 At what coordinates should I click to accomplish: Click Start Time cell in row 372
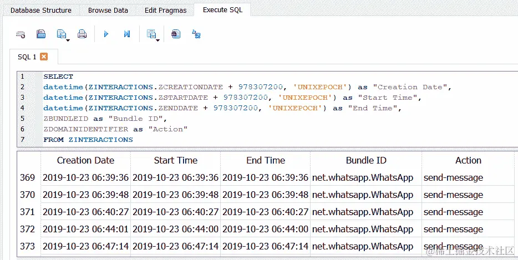175,230
